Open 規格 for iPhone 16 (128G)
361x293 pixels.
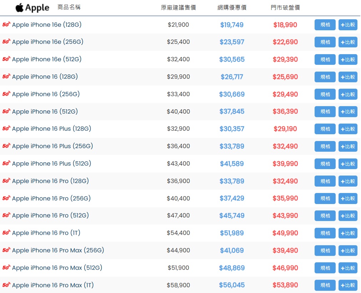click(325, 77)
